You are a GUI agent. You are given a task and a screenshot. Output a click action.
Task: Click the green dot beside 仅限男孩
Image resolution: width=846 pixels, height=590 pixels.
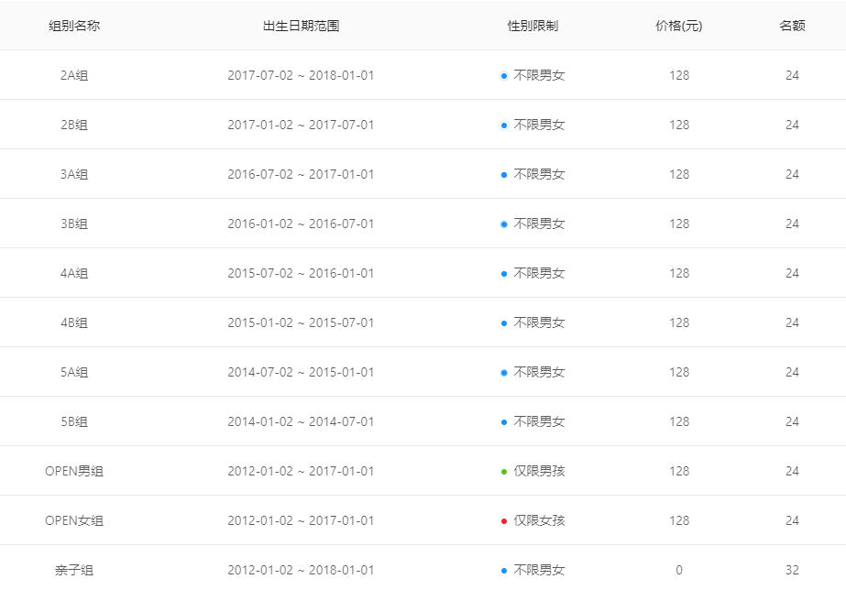[x=504, y=472]
